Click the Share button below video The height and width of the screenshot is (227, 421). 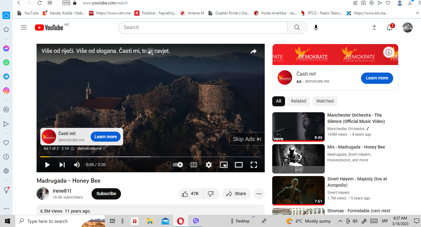(x=237, y=194)
